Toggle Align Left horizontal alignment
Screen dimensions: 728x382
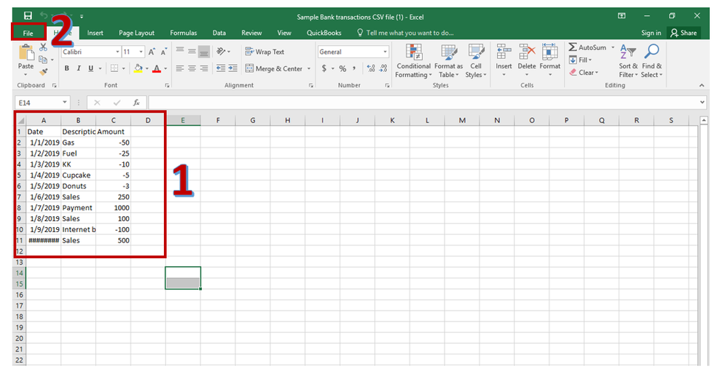pyautogui.click(x=180, y=68)
